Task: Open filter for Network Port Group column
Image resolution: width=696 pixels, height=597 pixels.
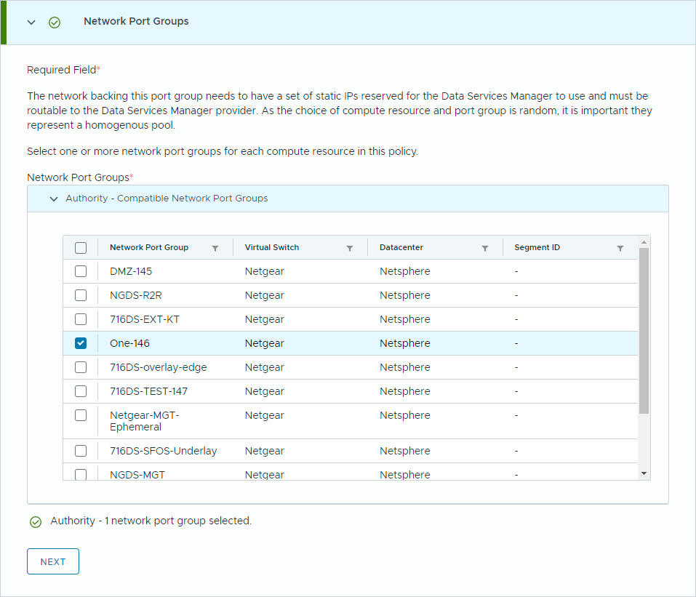Action: pyautogui.click(x=215, y=248)
